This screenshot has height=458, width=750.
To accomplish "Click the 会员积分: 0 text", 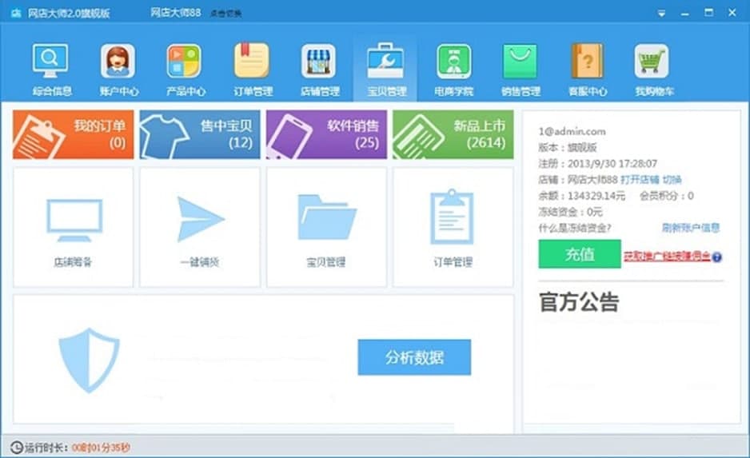I will (x=666, y=196).
